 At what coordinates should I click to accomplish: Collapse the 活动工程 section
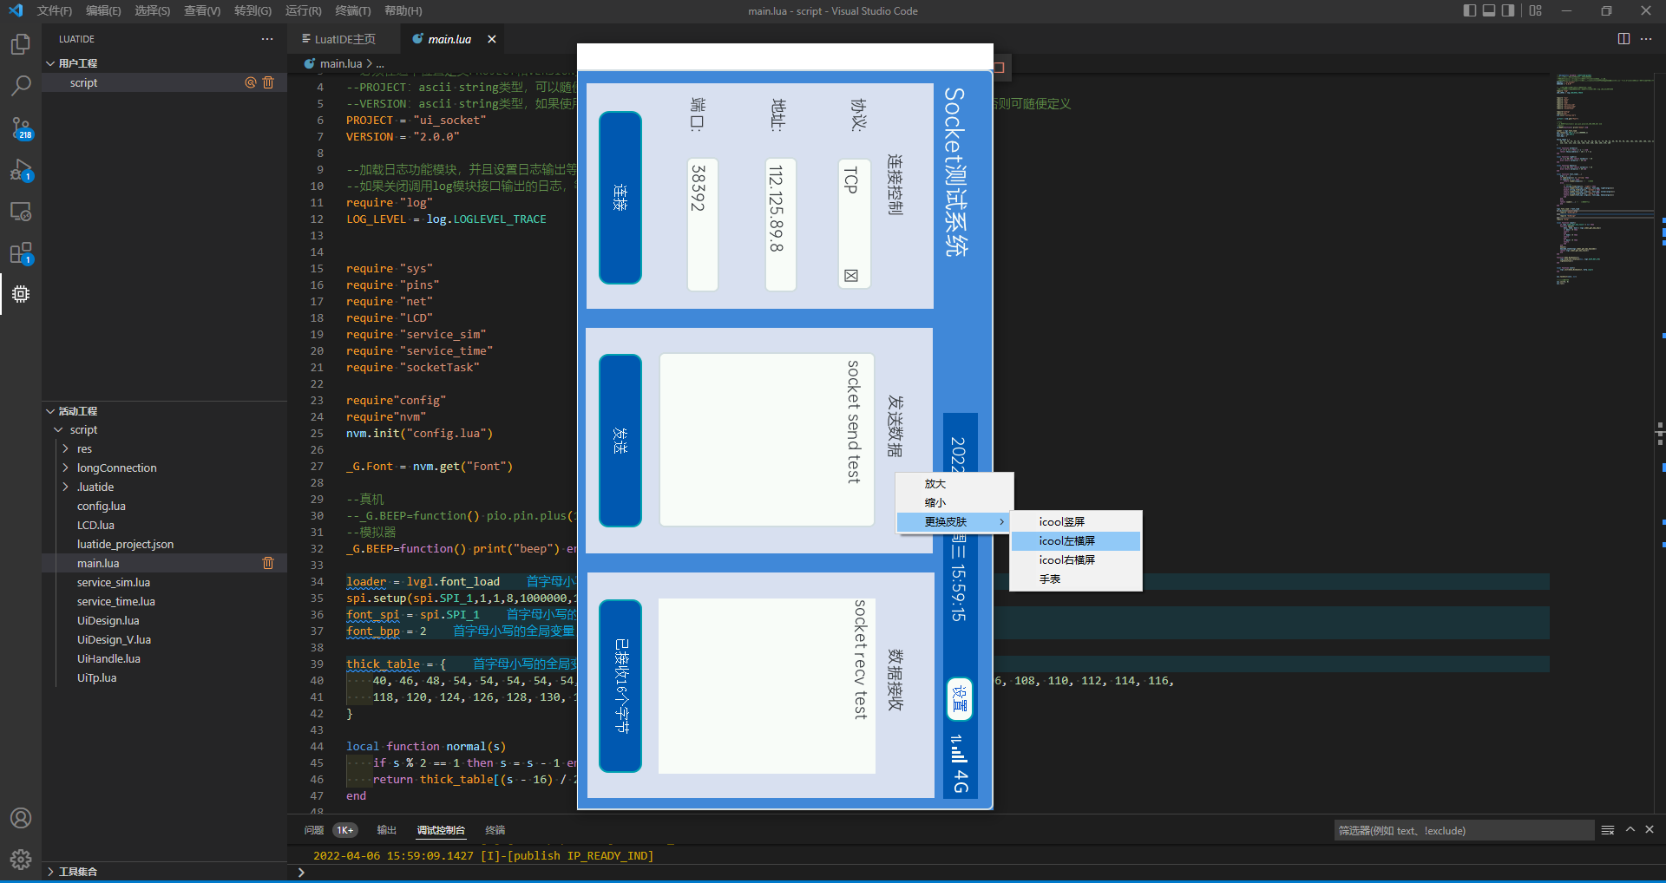point(50,411)
